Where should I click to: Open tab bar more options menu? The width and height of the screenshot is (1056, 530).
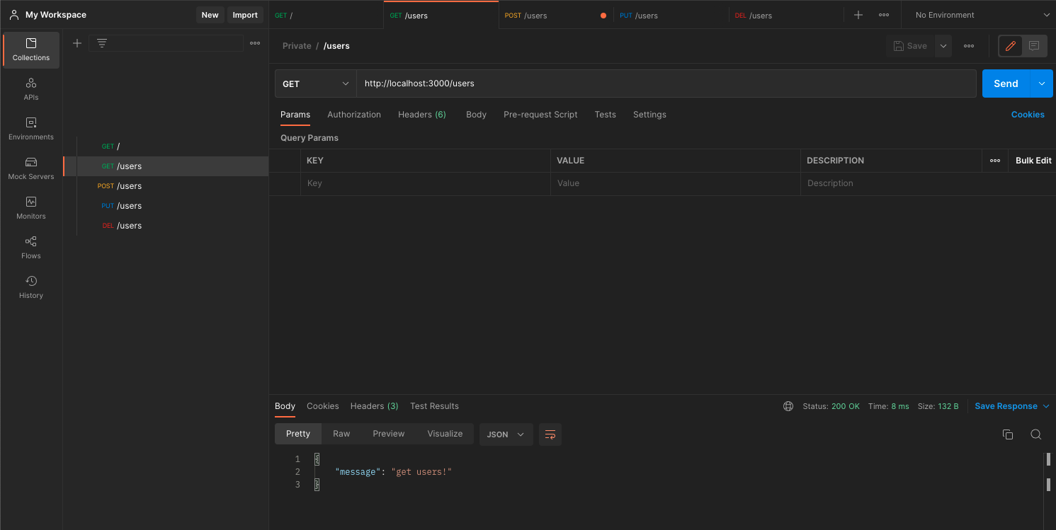tap(884, 15)
